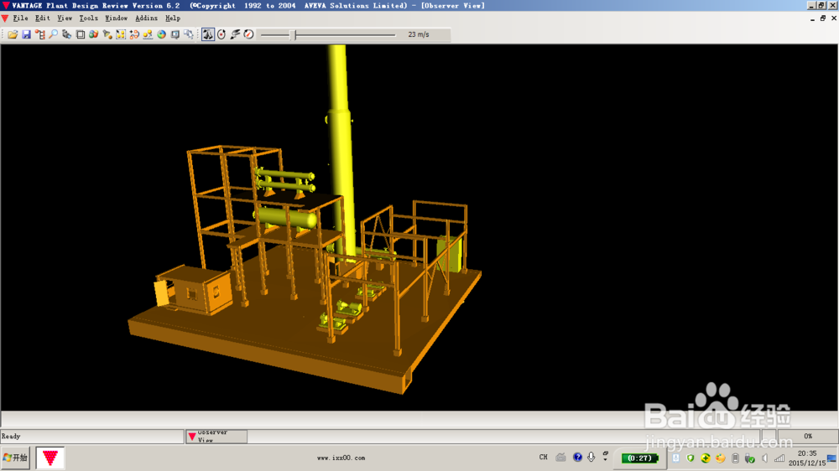This screenshot has width=839, height=471.
Task: Open the Window menu
Action: (x=116, y=18)
